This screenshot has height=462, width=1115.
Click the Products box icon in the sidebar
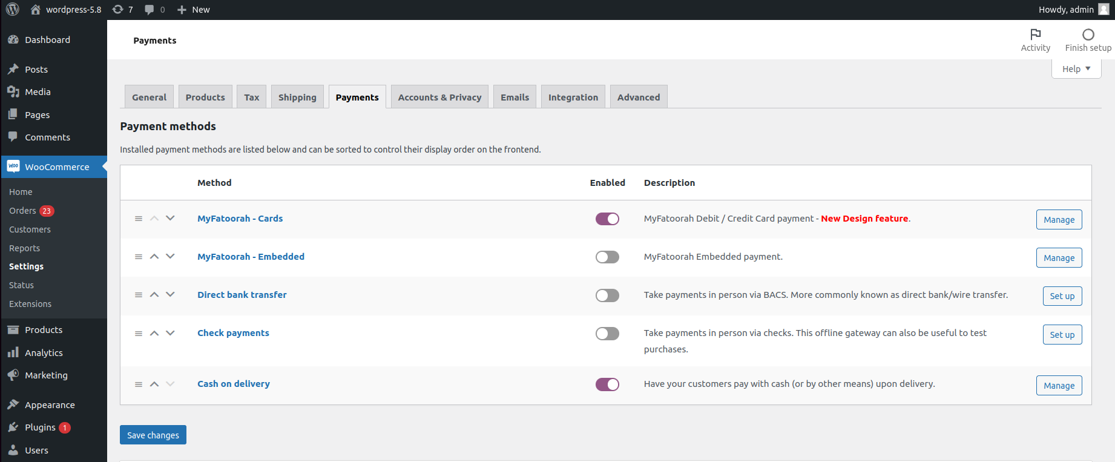click(13, 330)
